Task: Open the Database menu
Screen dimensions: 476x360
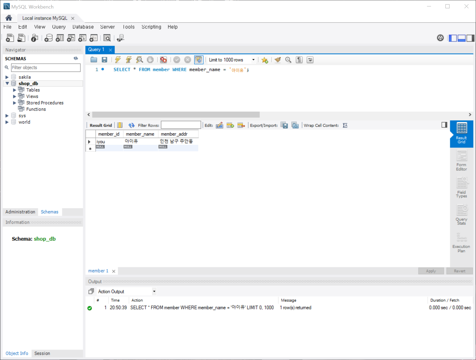Action: (x=83, y=27)
